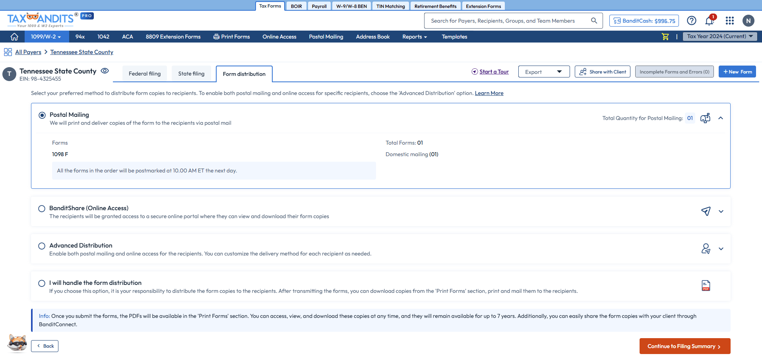Open the Retirement Benefits tab

(435, 6)
